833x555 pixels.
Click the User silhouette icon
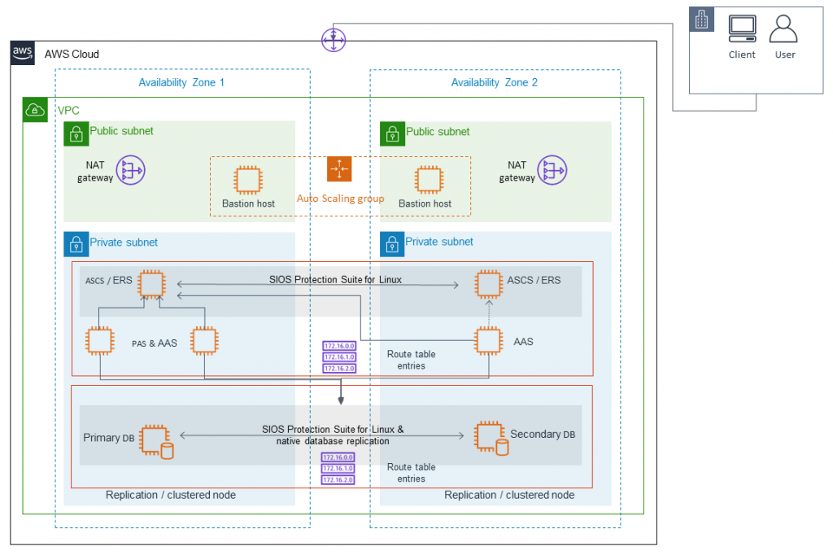click(x=783, y=28)
